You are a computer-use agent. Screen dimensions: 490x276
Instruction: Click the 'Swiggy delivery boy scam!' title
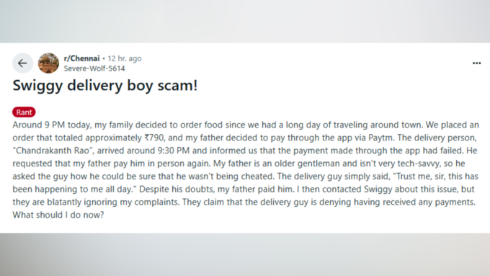(x=105, y=85)
